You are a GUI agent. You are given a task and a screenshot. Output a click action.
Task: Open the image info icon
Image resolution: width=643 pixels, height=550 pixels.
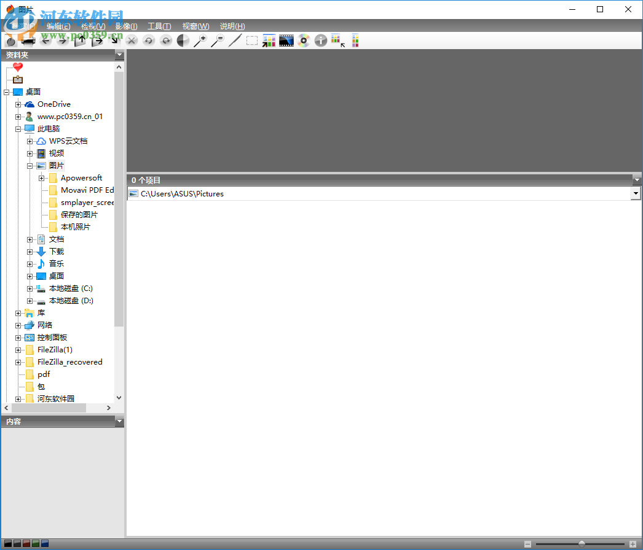pyautogui.click(x=320, y=41)
